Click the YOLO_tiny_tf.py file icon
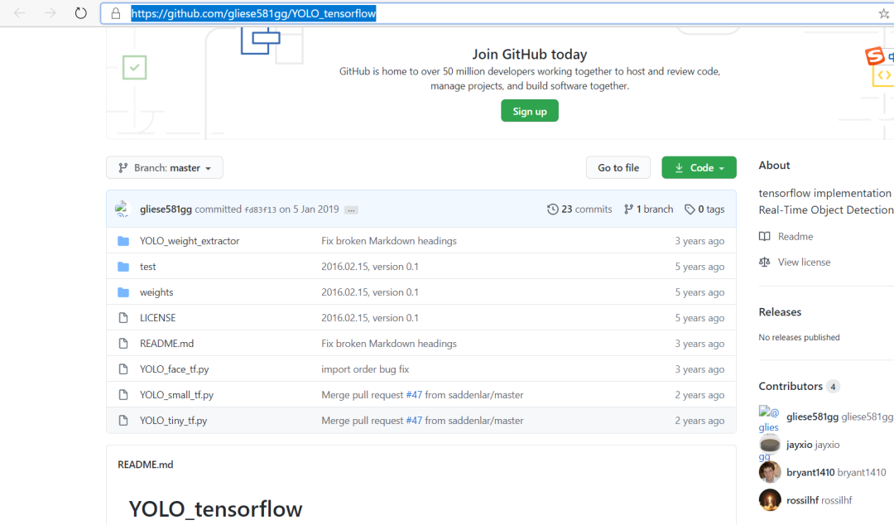894x525 pixels. [x=123, y=421]
